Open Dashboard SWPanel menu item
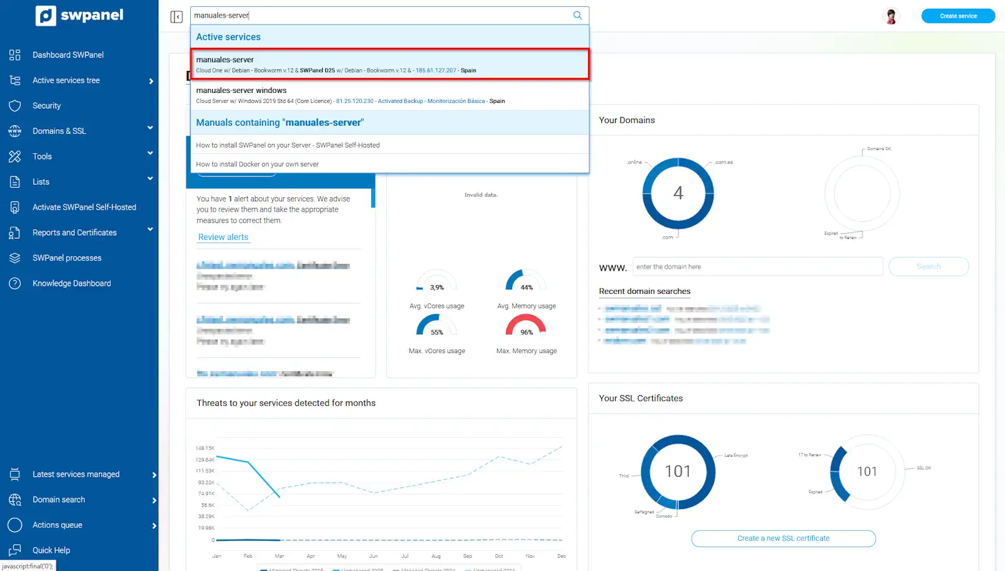1005x571 pixels. point(68,55)
